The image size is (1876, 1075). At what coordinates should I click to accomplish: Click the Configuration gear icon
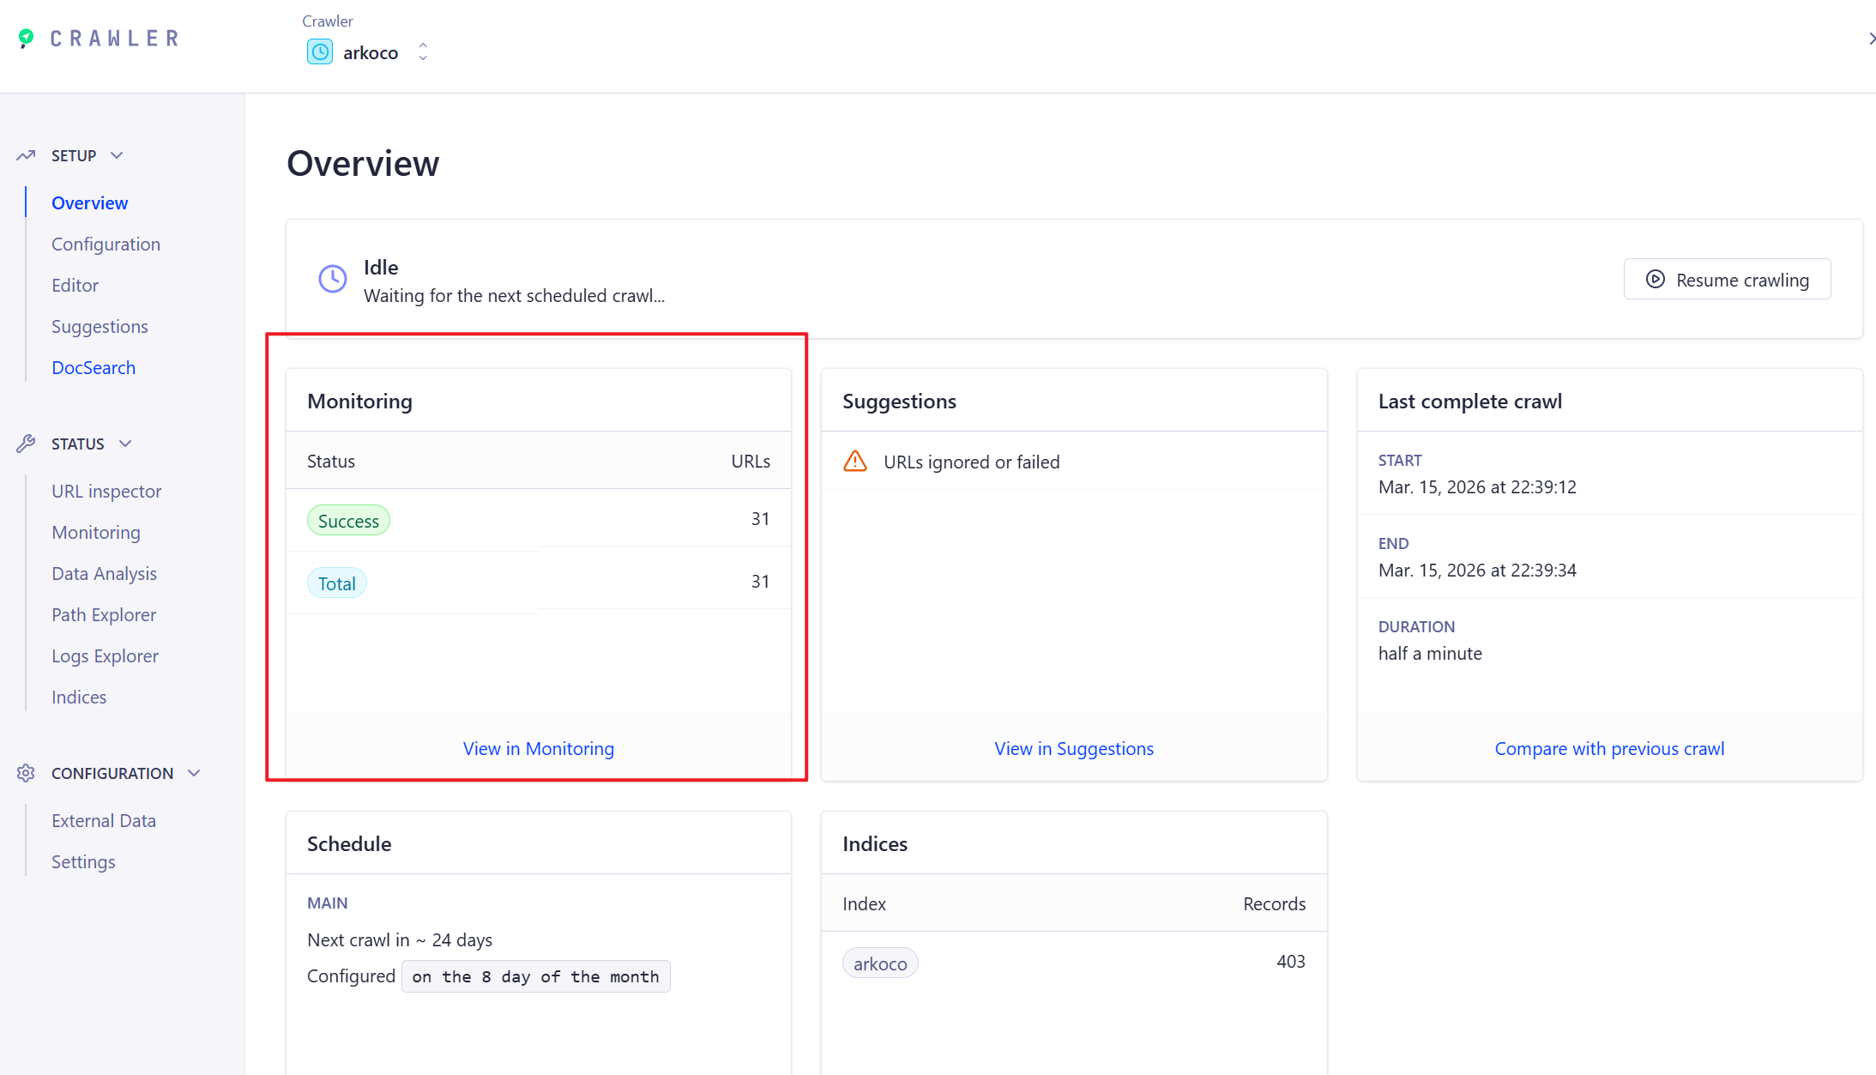26,773
